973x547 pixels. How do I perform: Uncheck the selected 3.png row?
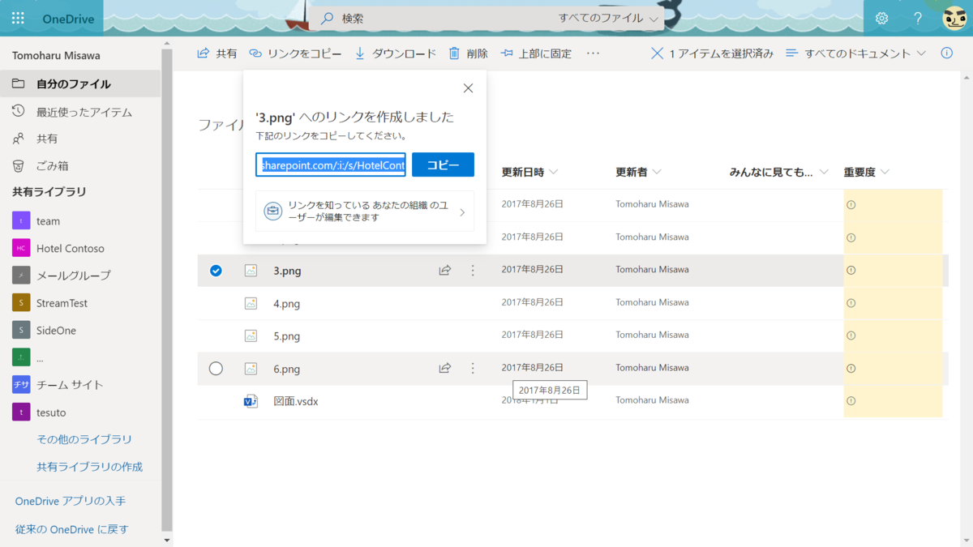[x=216, y=271]
